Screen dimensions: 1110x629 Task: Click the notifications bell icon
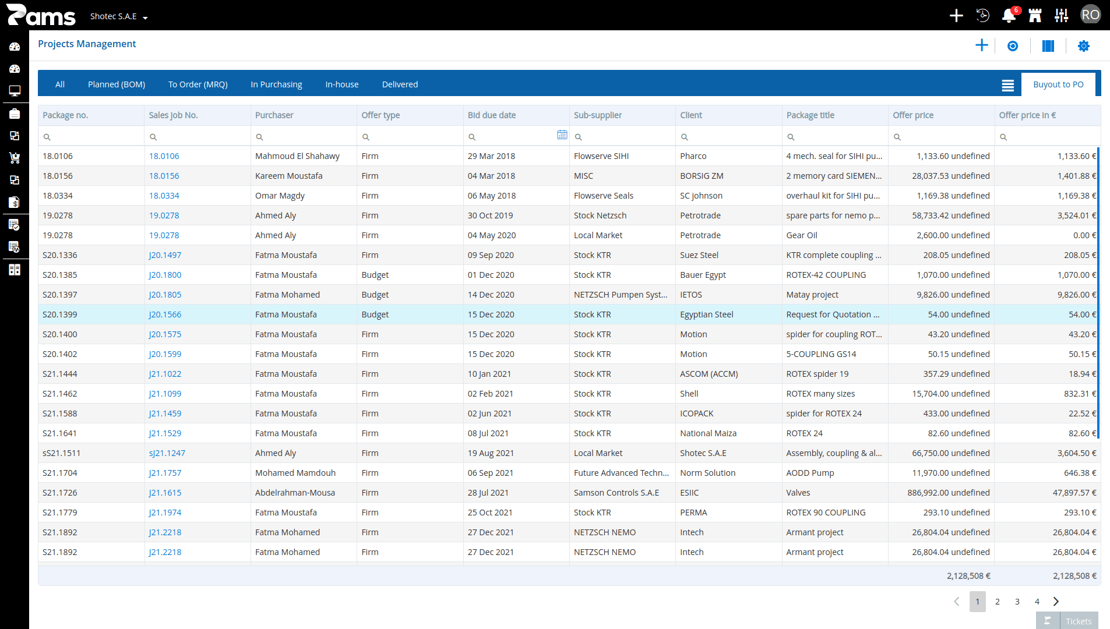[x=1009, y=16]
